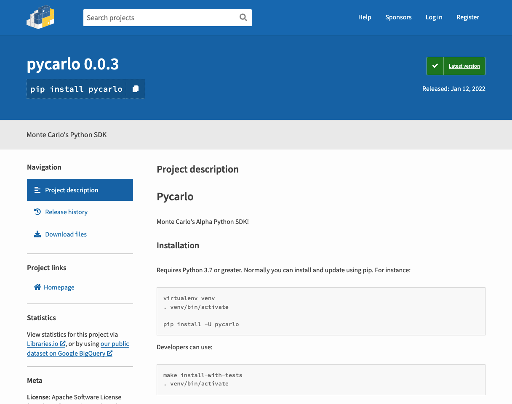Click 'Monte Carlo's Alpha Python SDK!' text
This screenshot has height=404, width=512.
(x=203, y=221)
